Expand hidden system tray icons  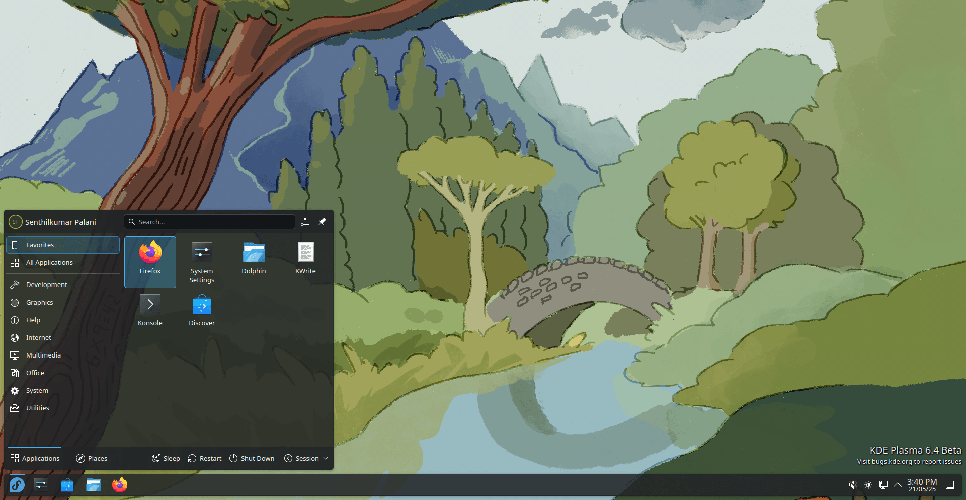(898, 485)
